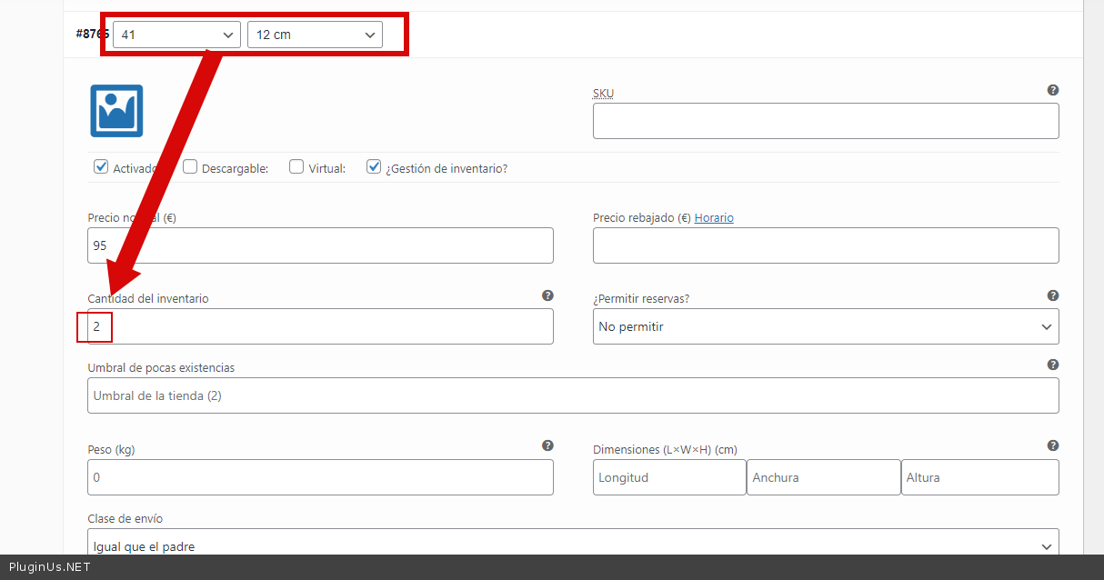The image size is (1104, 580).
Task: Open Clase de envío dropdown
Action: click(573, 544)
